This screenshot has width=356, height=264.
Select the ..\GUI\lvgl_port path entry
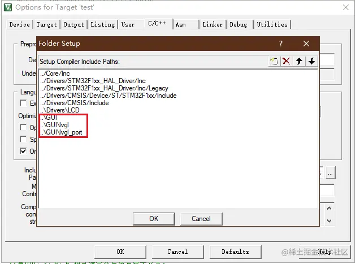point(61,132)
